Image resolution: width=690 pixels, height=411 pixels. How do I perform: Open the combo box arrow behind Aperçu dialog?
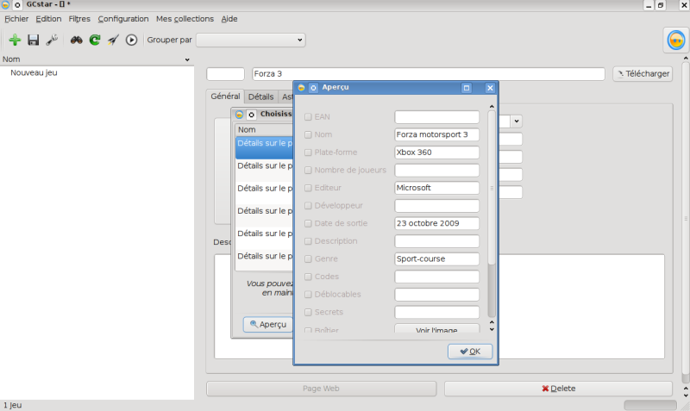pos(516,121)
